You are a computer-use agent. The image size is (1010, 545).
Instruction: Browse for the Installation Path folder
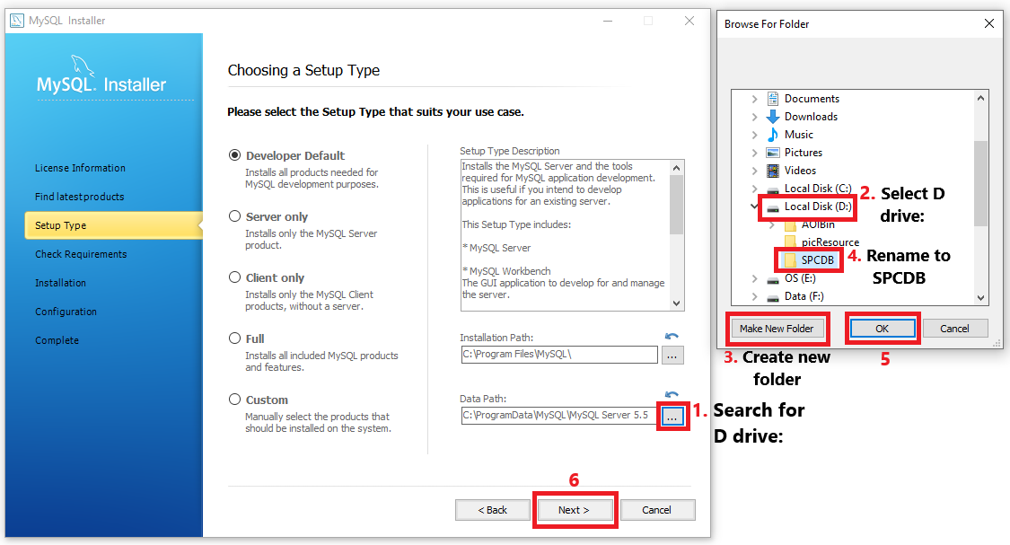pyautogui.click(x=672, y=355)
